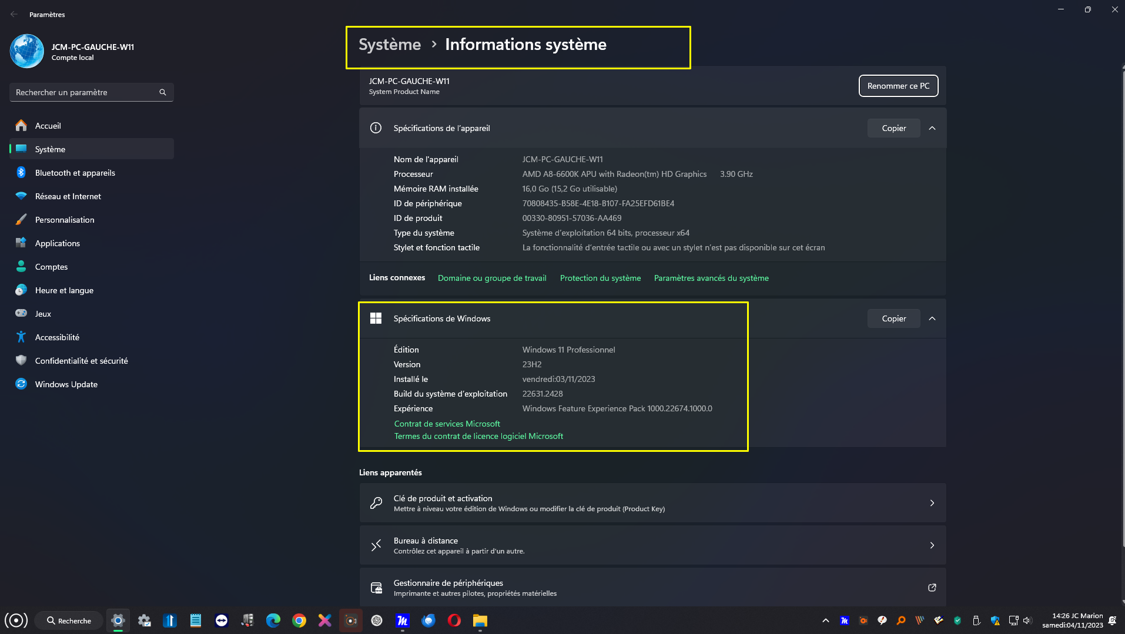Click the blue M app icon in the taskbar
The width and height of the screenshot is (1125, 634).
tap(403, 620)
